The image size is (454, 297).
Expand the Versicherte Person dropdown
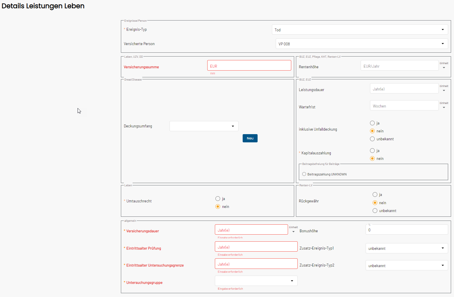click(362, 44)
